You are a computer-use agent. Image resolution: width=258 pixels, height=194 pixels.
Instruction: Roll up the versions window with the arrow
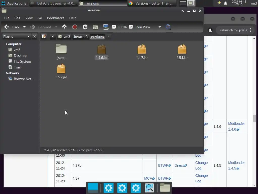pos(183,11)
